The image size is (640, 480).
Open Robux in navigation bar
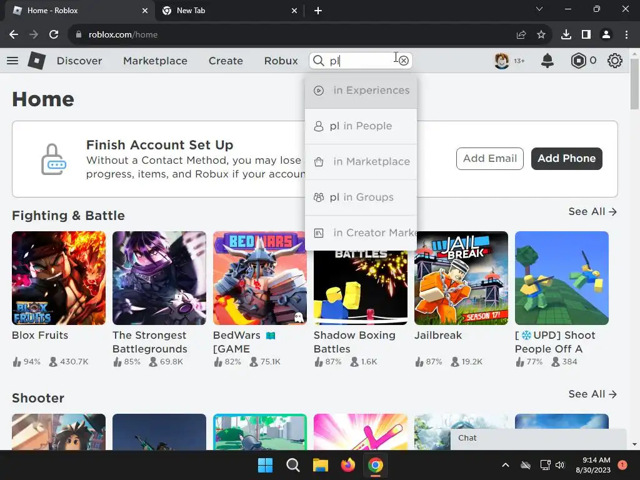(x=281, y=61)
